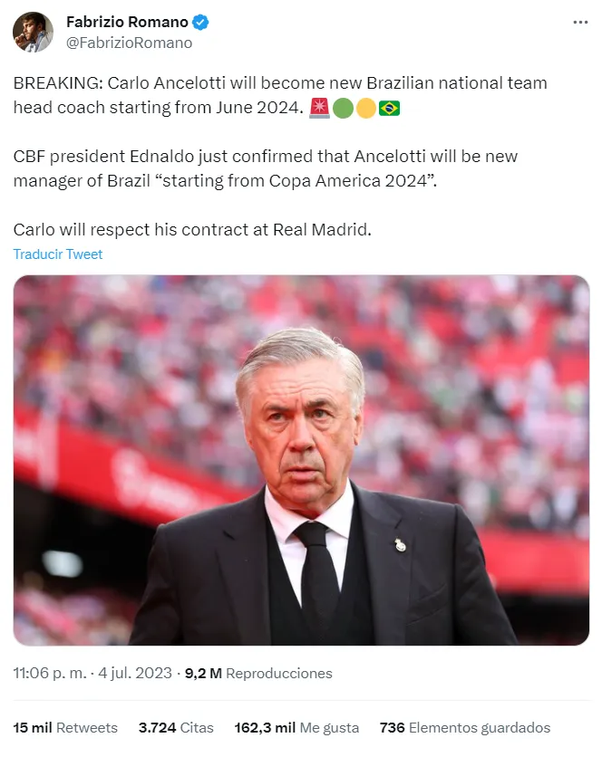Click the Brazil flag emoji
This screenshot has width=602, height=757.
click(390, 109)
